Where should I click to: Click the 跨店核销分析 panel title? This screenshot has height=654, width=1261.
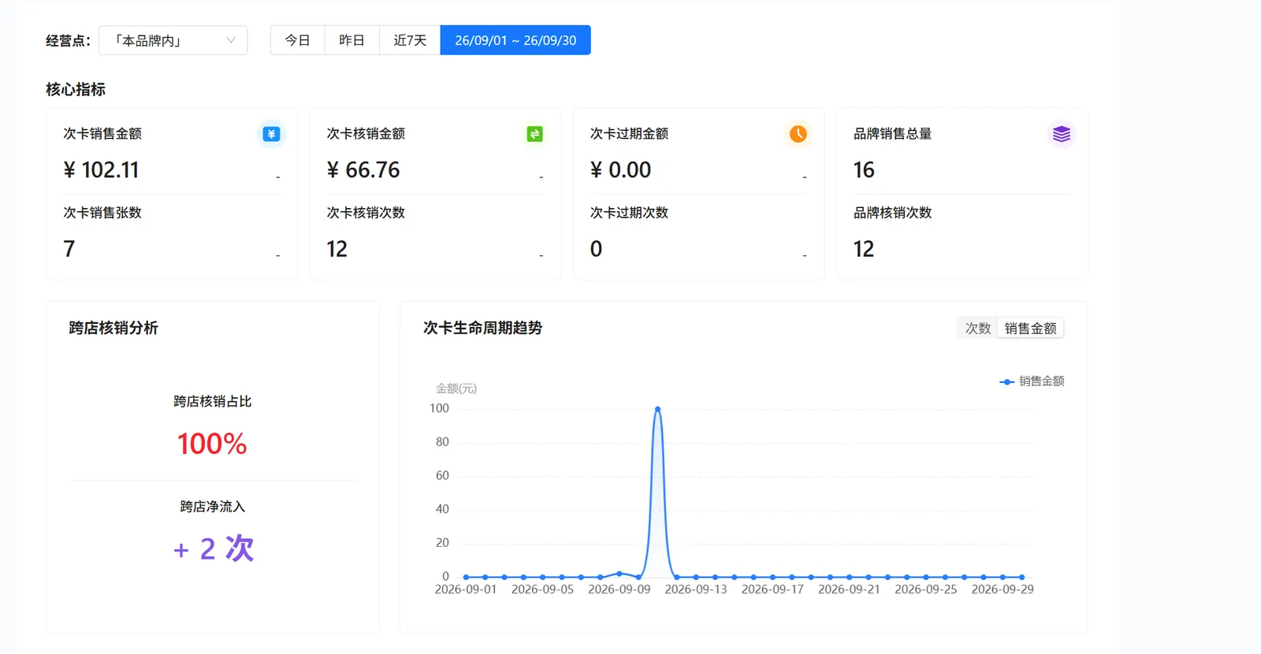point(113,328)
